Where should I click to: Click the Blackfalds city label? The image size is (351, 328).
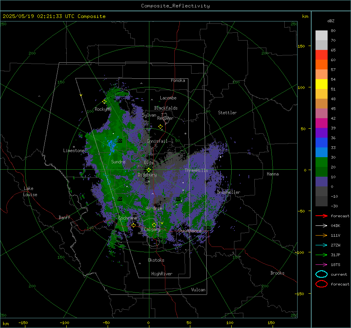166,108
